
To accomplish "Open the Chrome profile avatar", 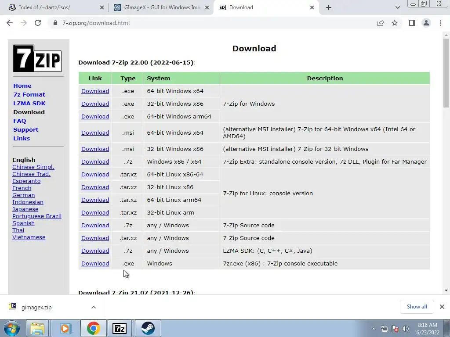I will click(426, 23).
